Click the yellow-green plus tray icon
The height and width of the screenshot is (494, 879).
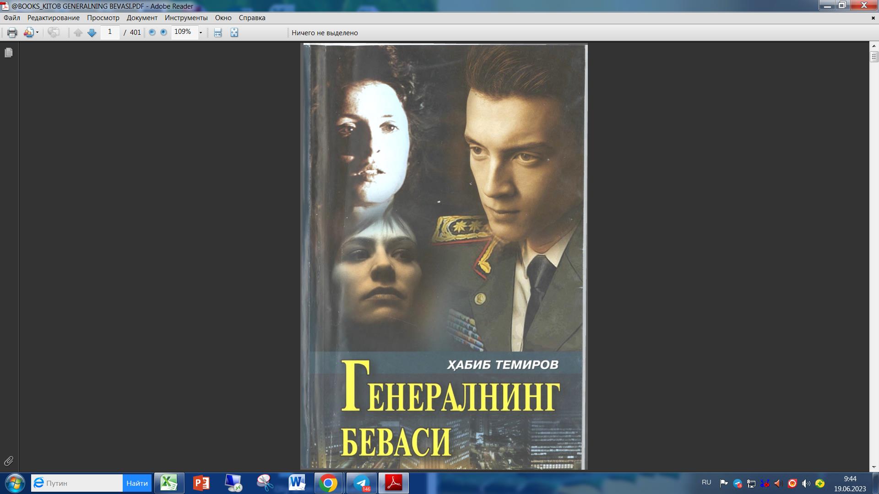[820, 483]
